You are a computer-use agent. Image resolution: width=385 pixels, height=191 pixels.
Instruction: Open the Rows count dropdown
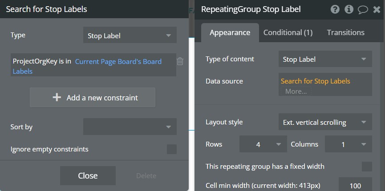tap(263, 144)
